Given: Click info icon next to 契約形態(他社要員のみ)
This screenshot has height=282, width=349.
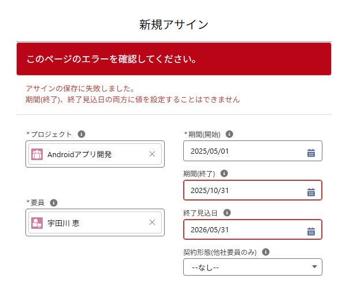Looking at the screenshot, I should click(265, 253).
